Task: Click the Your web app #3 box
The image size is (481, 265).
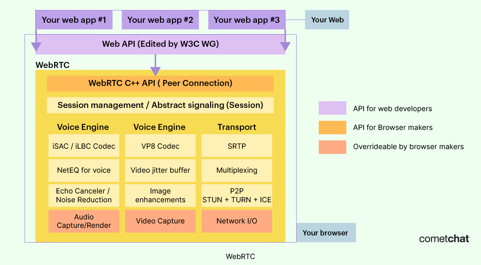Action: click(247, 20)
